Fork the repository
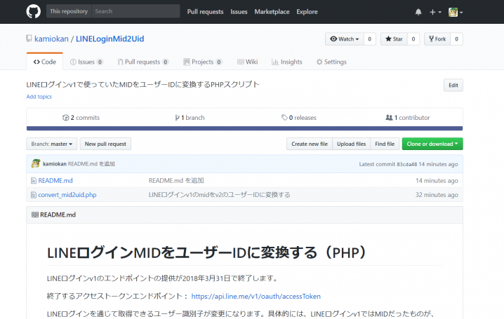Screen dimensions: 504x319 coord(437,39)
